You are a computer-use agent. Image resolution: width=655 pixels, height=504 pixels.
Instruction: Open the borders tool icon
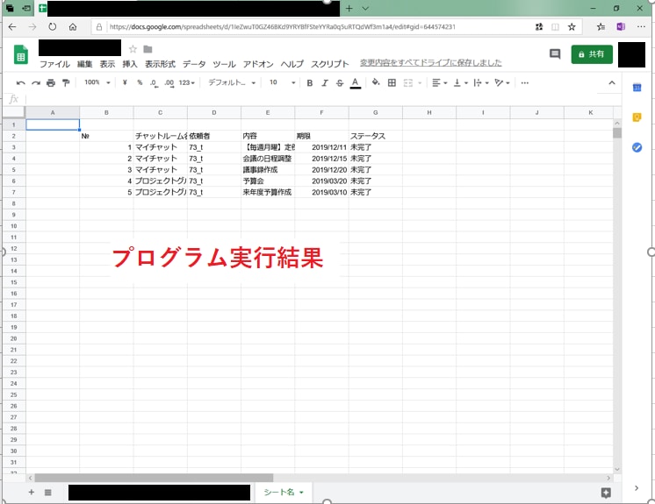coord(392,82)
